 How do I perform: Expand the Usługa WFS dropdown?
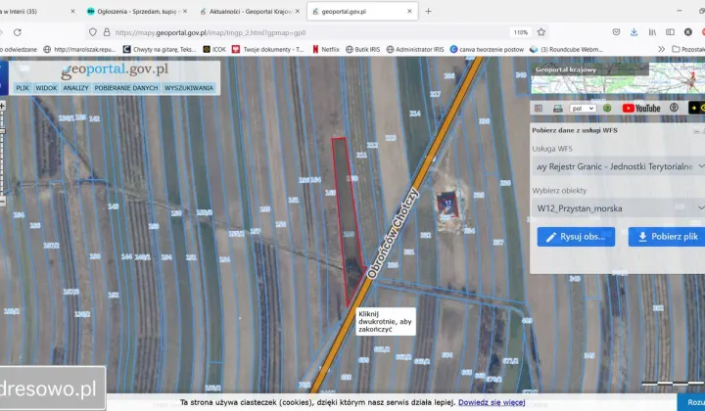point(619,166)
